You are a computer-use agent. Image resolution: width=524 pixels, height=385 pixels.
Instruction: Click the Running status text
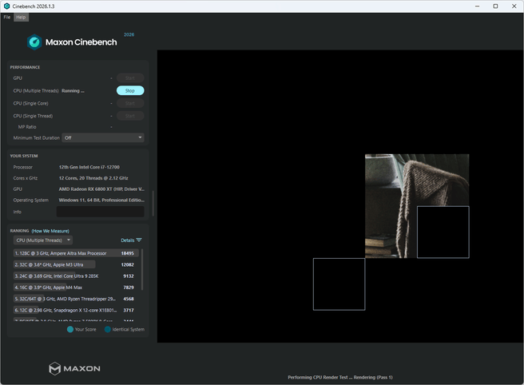click(x=73, y=90)
